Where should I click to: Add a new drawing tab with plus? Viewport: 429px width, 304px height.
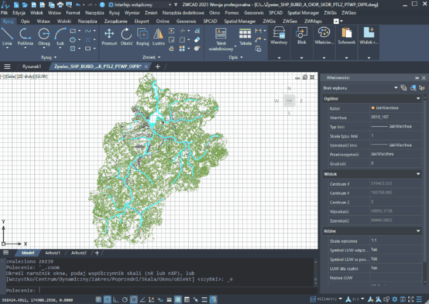pyautogui.click(x=158, y=66)
